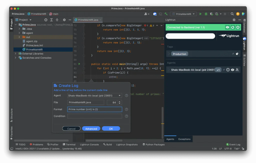Click OK to create the log
This screenshot has width=256, height=163.
pyautogui.click(x=111, y=128)
